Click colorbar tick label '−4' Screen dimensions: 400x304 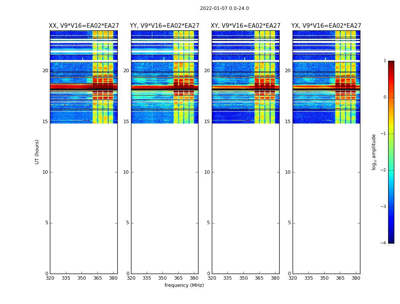[x=383, y=243]
